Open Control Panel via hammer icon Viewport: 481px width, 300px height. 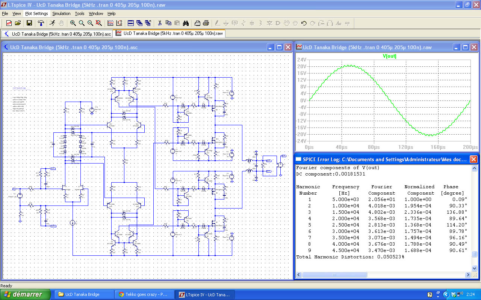tap(41, 23)
